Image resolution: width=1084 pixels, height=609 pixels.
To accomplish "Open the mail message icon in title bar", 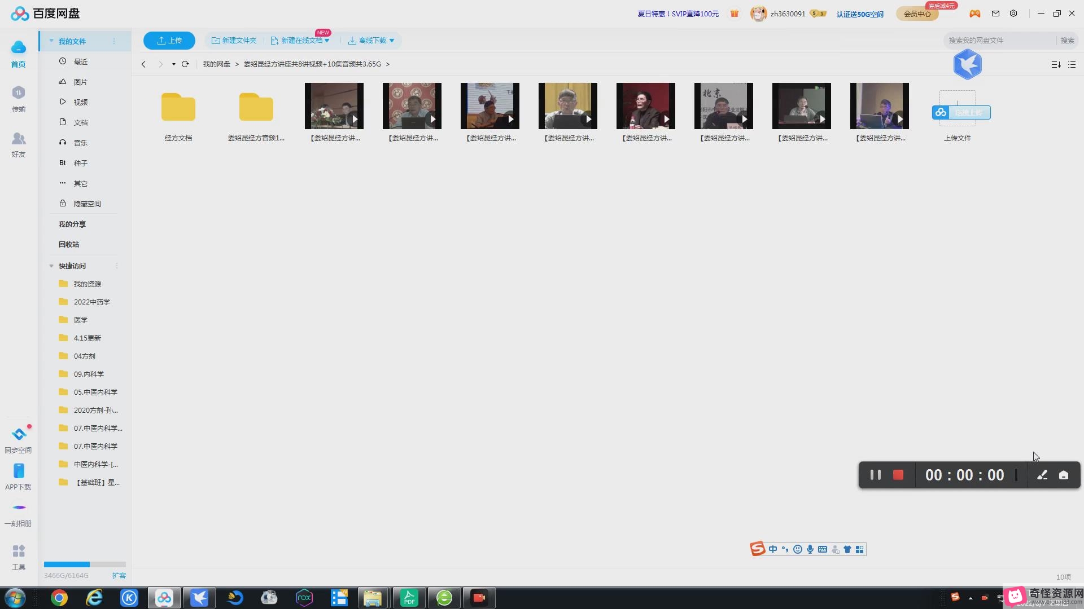I will 995,14.
